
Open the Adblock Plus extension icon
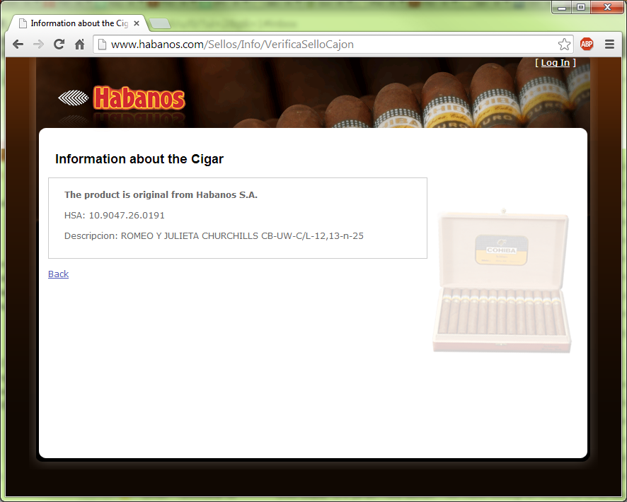click(x=587, y=44)
